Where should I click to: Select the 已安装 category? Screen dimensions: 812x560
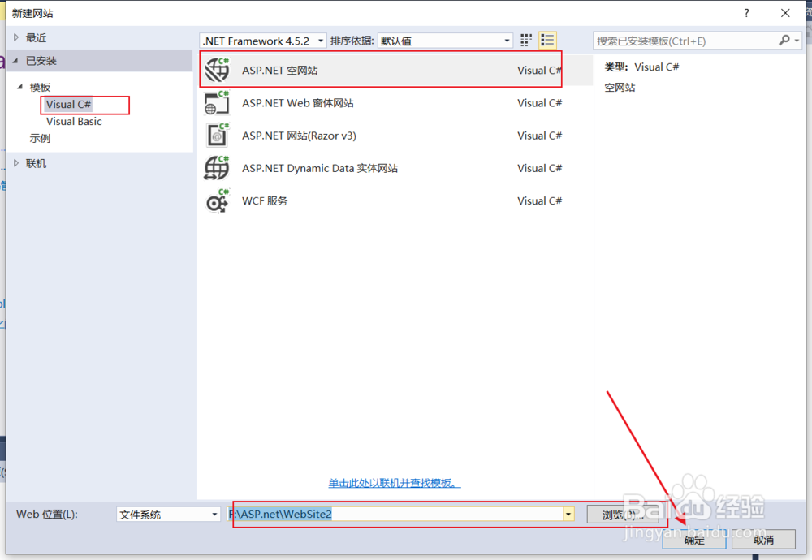(99, 61)
